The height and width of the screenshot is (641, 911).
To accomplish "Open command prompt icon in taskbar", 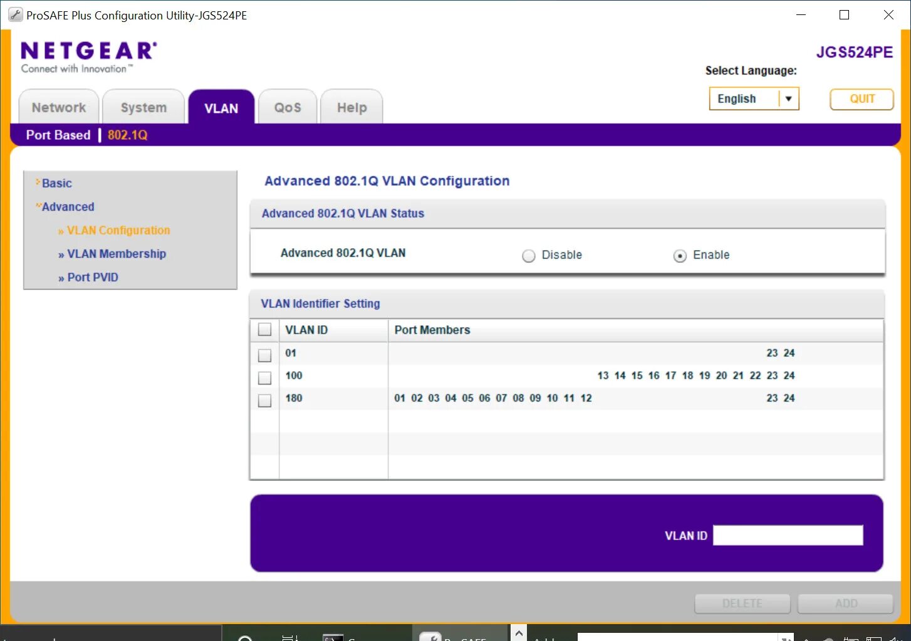I will (x=333, y=637).
